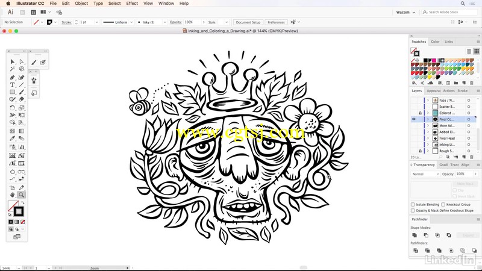Unlock the Rough S... layer
The height and width of the screenshot is (271, 482).
click(420, 151)
